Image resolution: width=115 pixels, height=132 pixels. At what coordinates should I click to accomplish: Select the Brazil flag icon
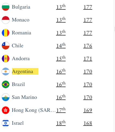[x=6, y=84]
